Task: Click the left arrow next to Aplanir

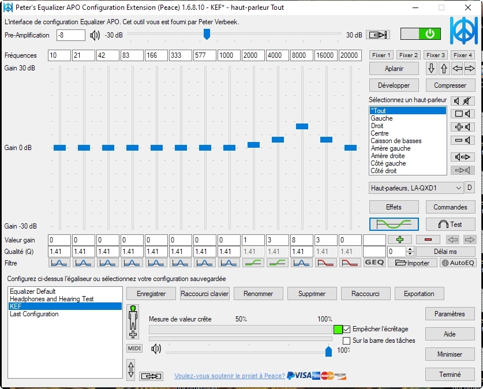Action: tap(457, 68)
